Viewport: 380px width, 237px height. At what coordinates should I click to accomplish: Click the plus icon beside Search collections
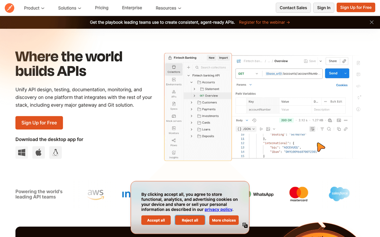[x=188, y=67]
